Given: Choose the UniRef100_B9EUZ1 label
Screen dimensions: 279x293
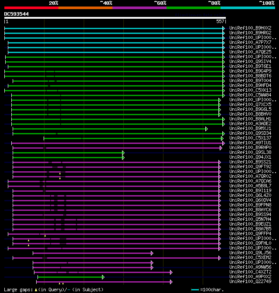Looking at the screenshot, I should (x=250, y=224).
